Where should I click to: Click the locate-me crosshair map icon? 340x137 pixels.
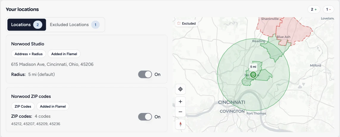[x=180, y=89]
